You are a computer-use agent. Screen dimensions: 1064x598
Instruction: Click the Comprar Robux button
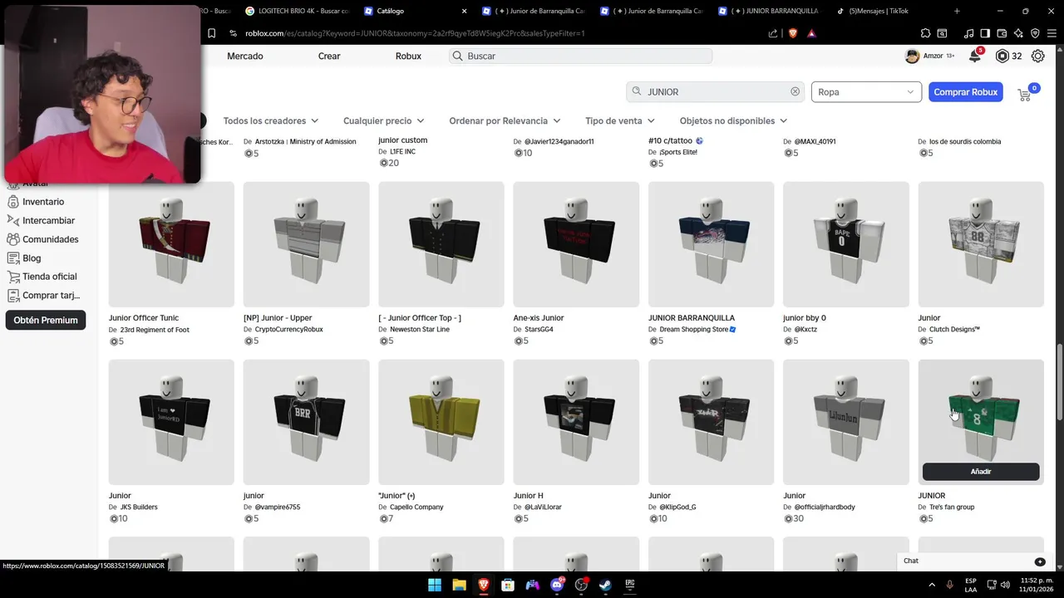[x=965, y=91]
